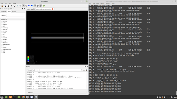This screenshot has width=177, height=99.
Task: Click the open macro file icon in toolbar
Action: [2, 6]
